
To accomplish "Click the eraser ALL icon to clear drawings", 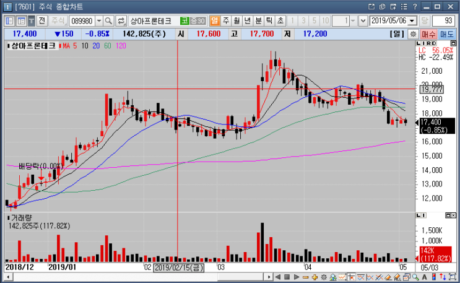I will coord(397,277).
